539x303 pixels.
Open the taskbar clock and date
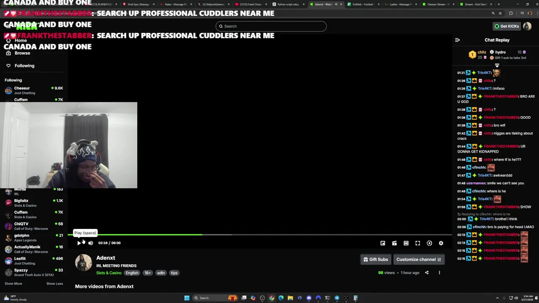pyautogui.click(x=528, y=298)
